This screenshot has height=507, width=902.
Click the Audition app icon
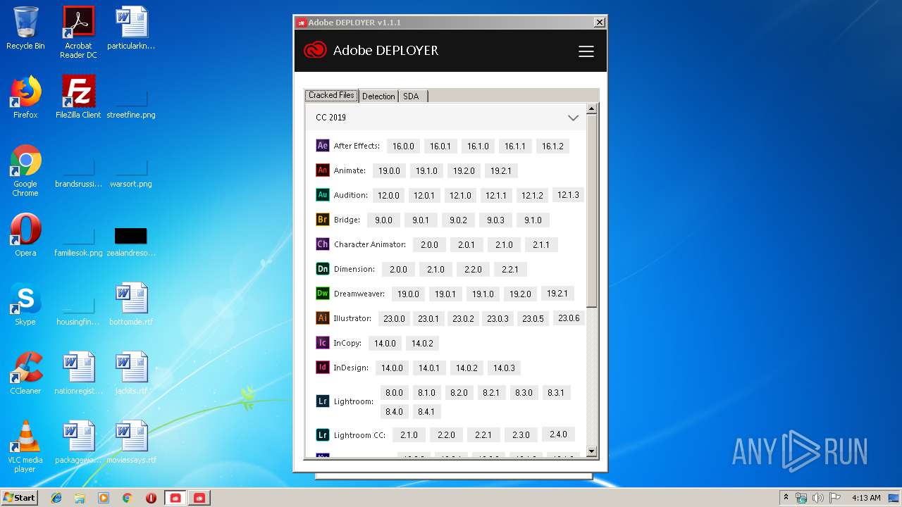322,195
